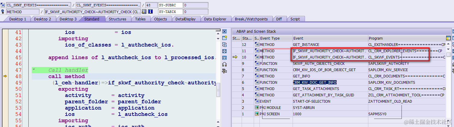Screen dimensions: 454x127
Task: Click the stack icon in row 6 FUNCTION
Action: (257, 83)
